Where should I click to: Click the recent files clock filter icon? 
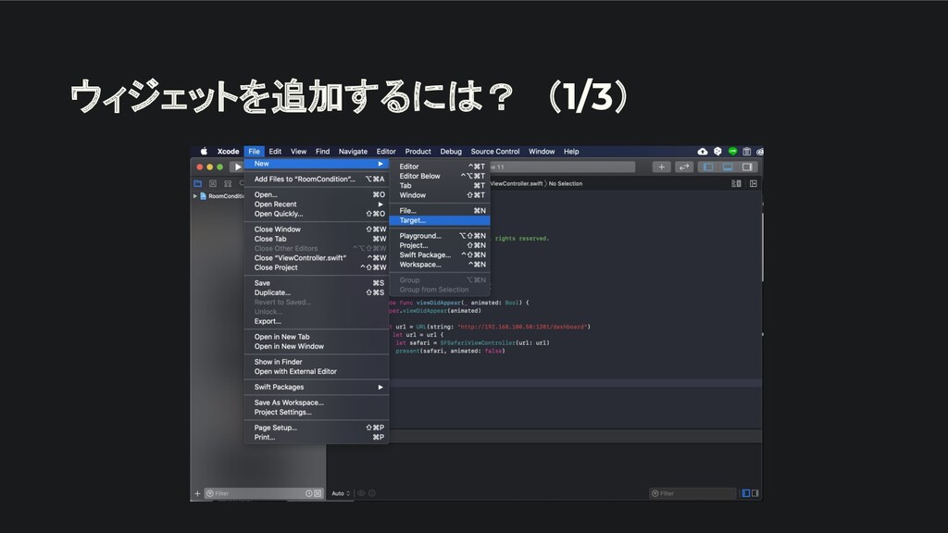click(x=309, y=493)
